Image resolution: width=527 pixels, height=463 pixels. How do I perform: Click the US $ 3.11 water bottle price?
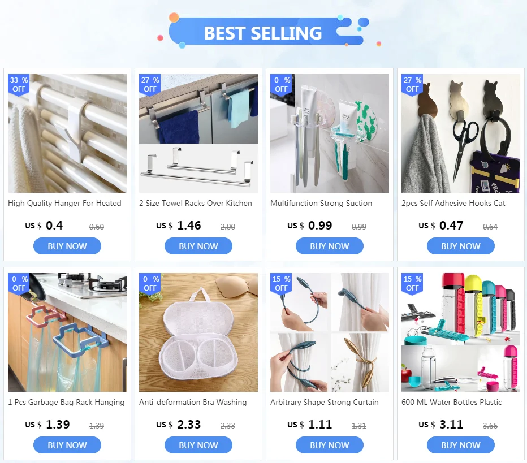[441, 425]
